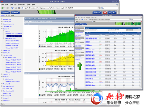Click Stop icon in front Firefox window

pos(84,19)
